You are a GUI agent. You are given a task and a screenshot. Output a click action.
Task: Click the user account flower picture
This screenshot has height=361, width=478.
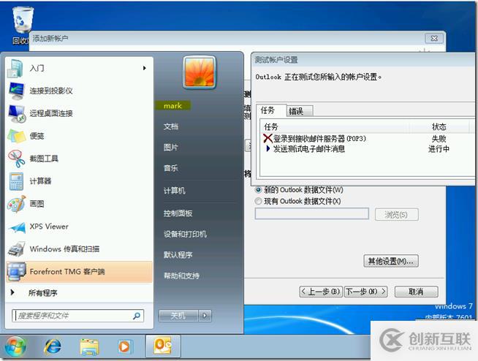[x=200, y=72]
